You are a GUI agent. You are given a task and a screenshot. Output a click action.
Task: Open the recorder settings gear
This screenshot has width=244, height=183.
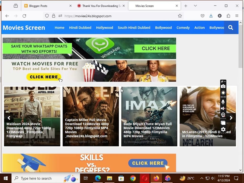[223, 129]
